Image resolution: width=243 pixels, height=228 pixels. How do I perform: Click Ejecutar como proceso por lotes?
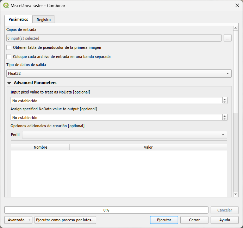[65, 220]
